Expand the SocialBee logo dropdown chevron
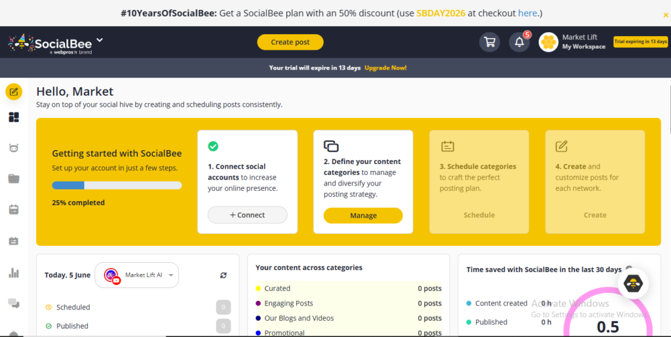 point(100,40)
